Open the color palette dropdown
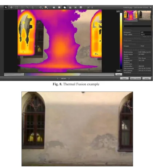Screen dimensions: 153x167 pos(46,8)
